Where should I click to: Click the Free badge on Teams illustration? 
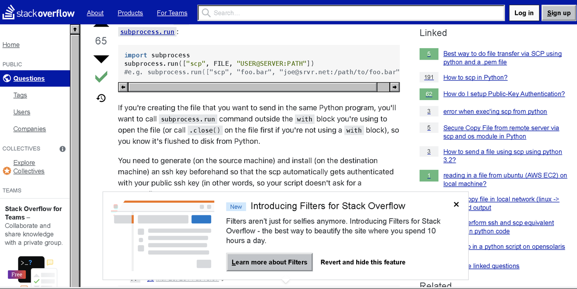tap(17, 275)
